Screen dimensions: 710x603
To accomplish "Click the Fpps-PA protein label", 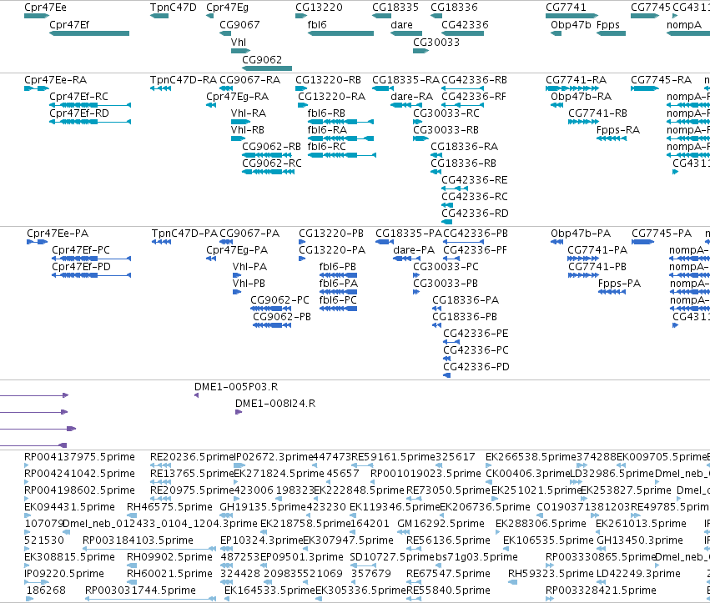I will (x=619, y=284).
